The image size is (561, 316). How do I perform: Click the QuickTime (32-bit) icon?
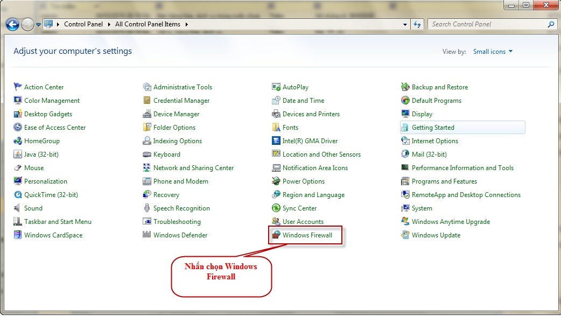(x=18, y=195)
